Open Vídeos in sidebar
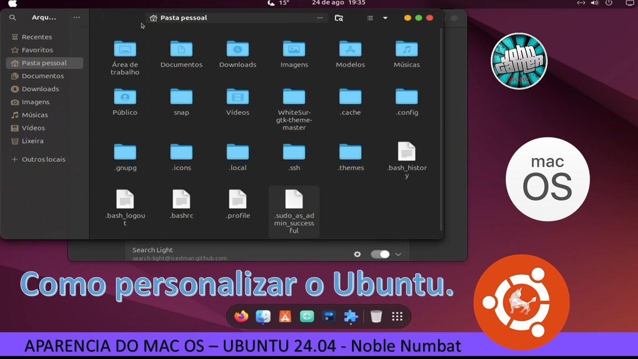The height and width of the screenshot is (359, 638). point(44,128)
